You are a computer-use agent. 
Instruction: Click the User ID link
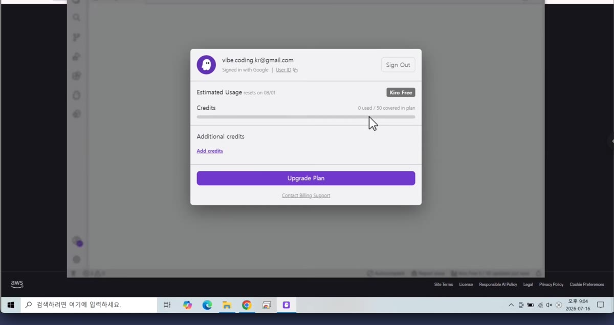click(283, 70)
